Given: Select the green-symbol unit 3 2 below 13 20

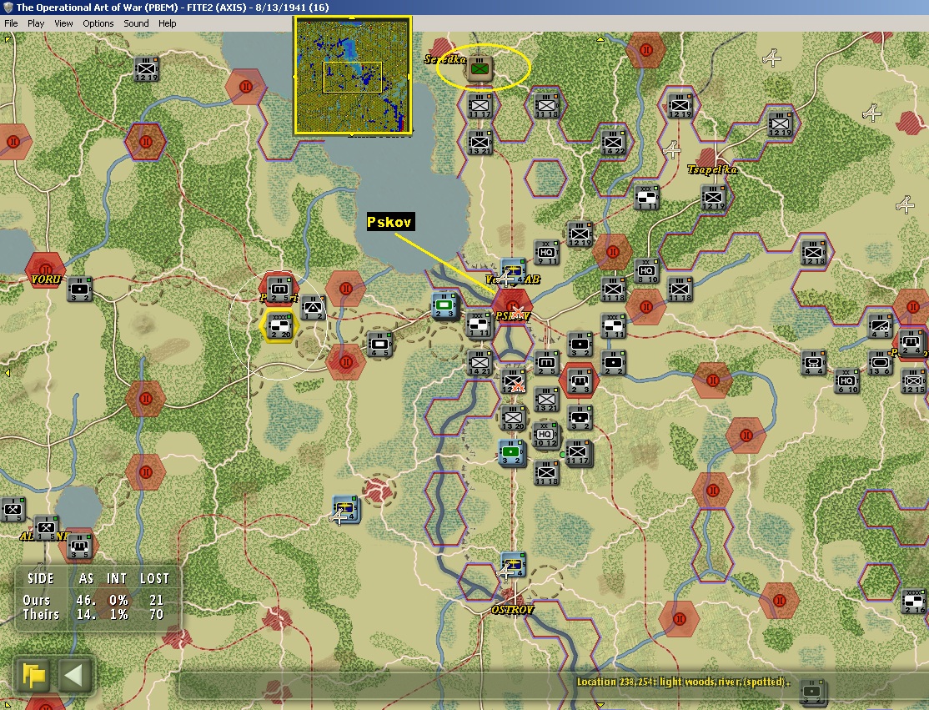Looking at the screenshot, I should point(512,453).
